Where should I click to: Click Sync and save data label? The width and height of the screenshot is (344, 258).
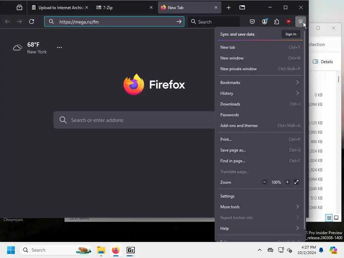(237, 34)
